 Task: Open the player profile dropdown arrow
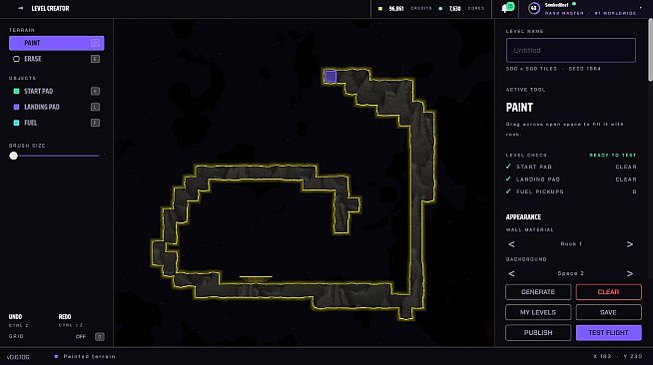tap(640, 8)
